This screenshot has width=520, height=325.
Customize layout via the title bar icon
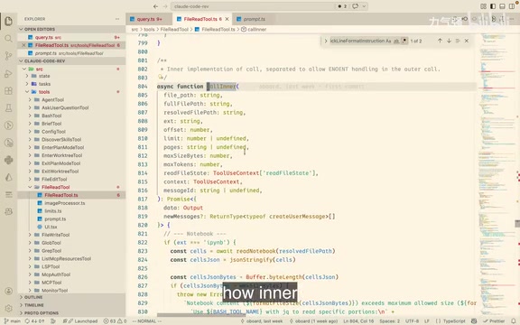pyautogui.click(x=483, y=6)
